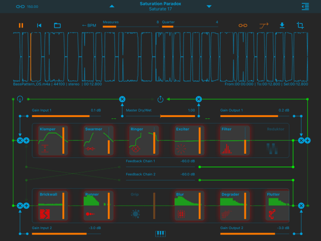Adjust the Gain Input 2 slider
Screen dimensions: 321x241
66,234
